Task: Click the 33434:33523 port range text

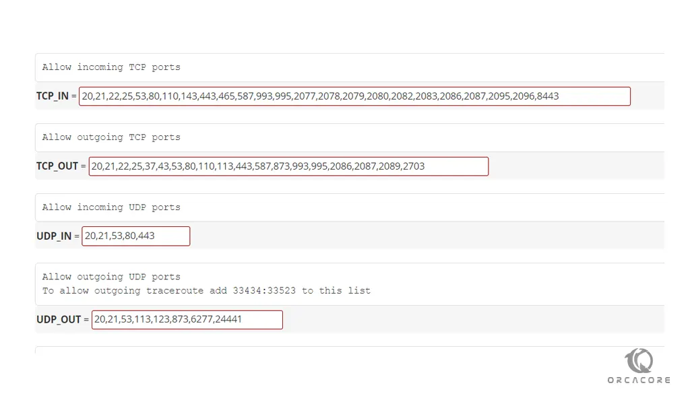Action: 264,291
